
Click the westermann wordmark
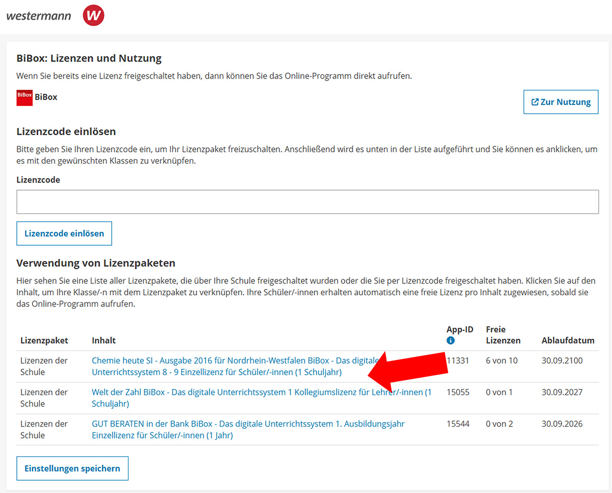point(39,15)
